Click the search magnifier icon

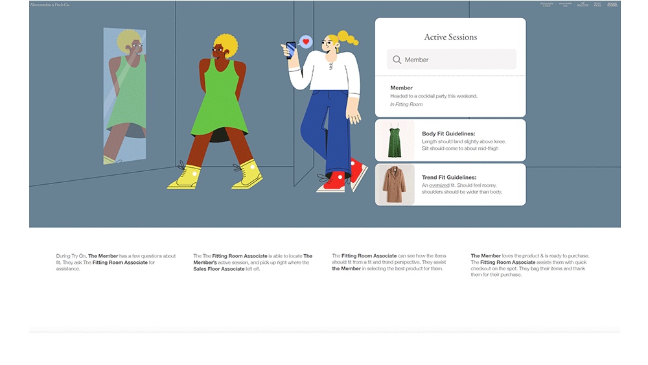click(x=397, y=60)
